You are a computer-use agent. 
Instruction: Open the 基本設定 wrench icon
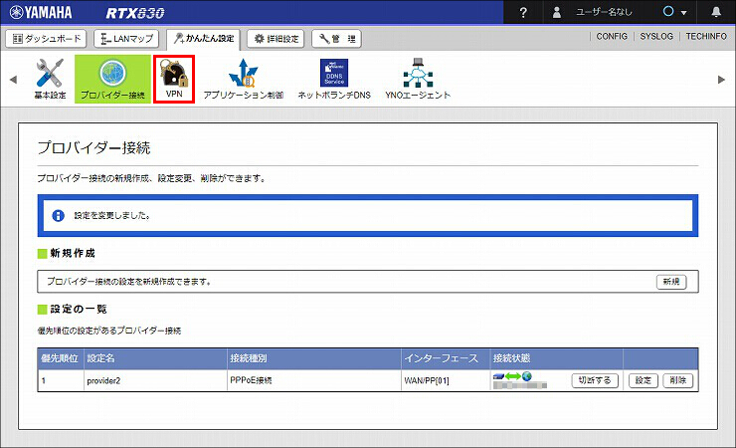click(50, 79)
